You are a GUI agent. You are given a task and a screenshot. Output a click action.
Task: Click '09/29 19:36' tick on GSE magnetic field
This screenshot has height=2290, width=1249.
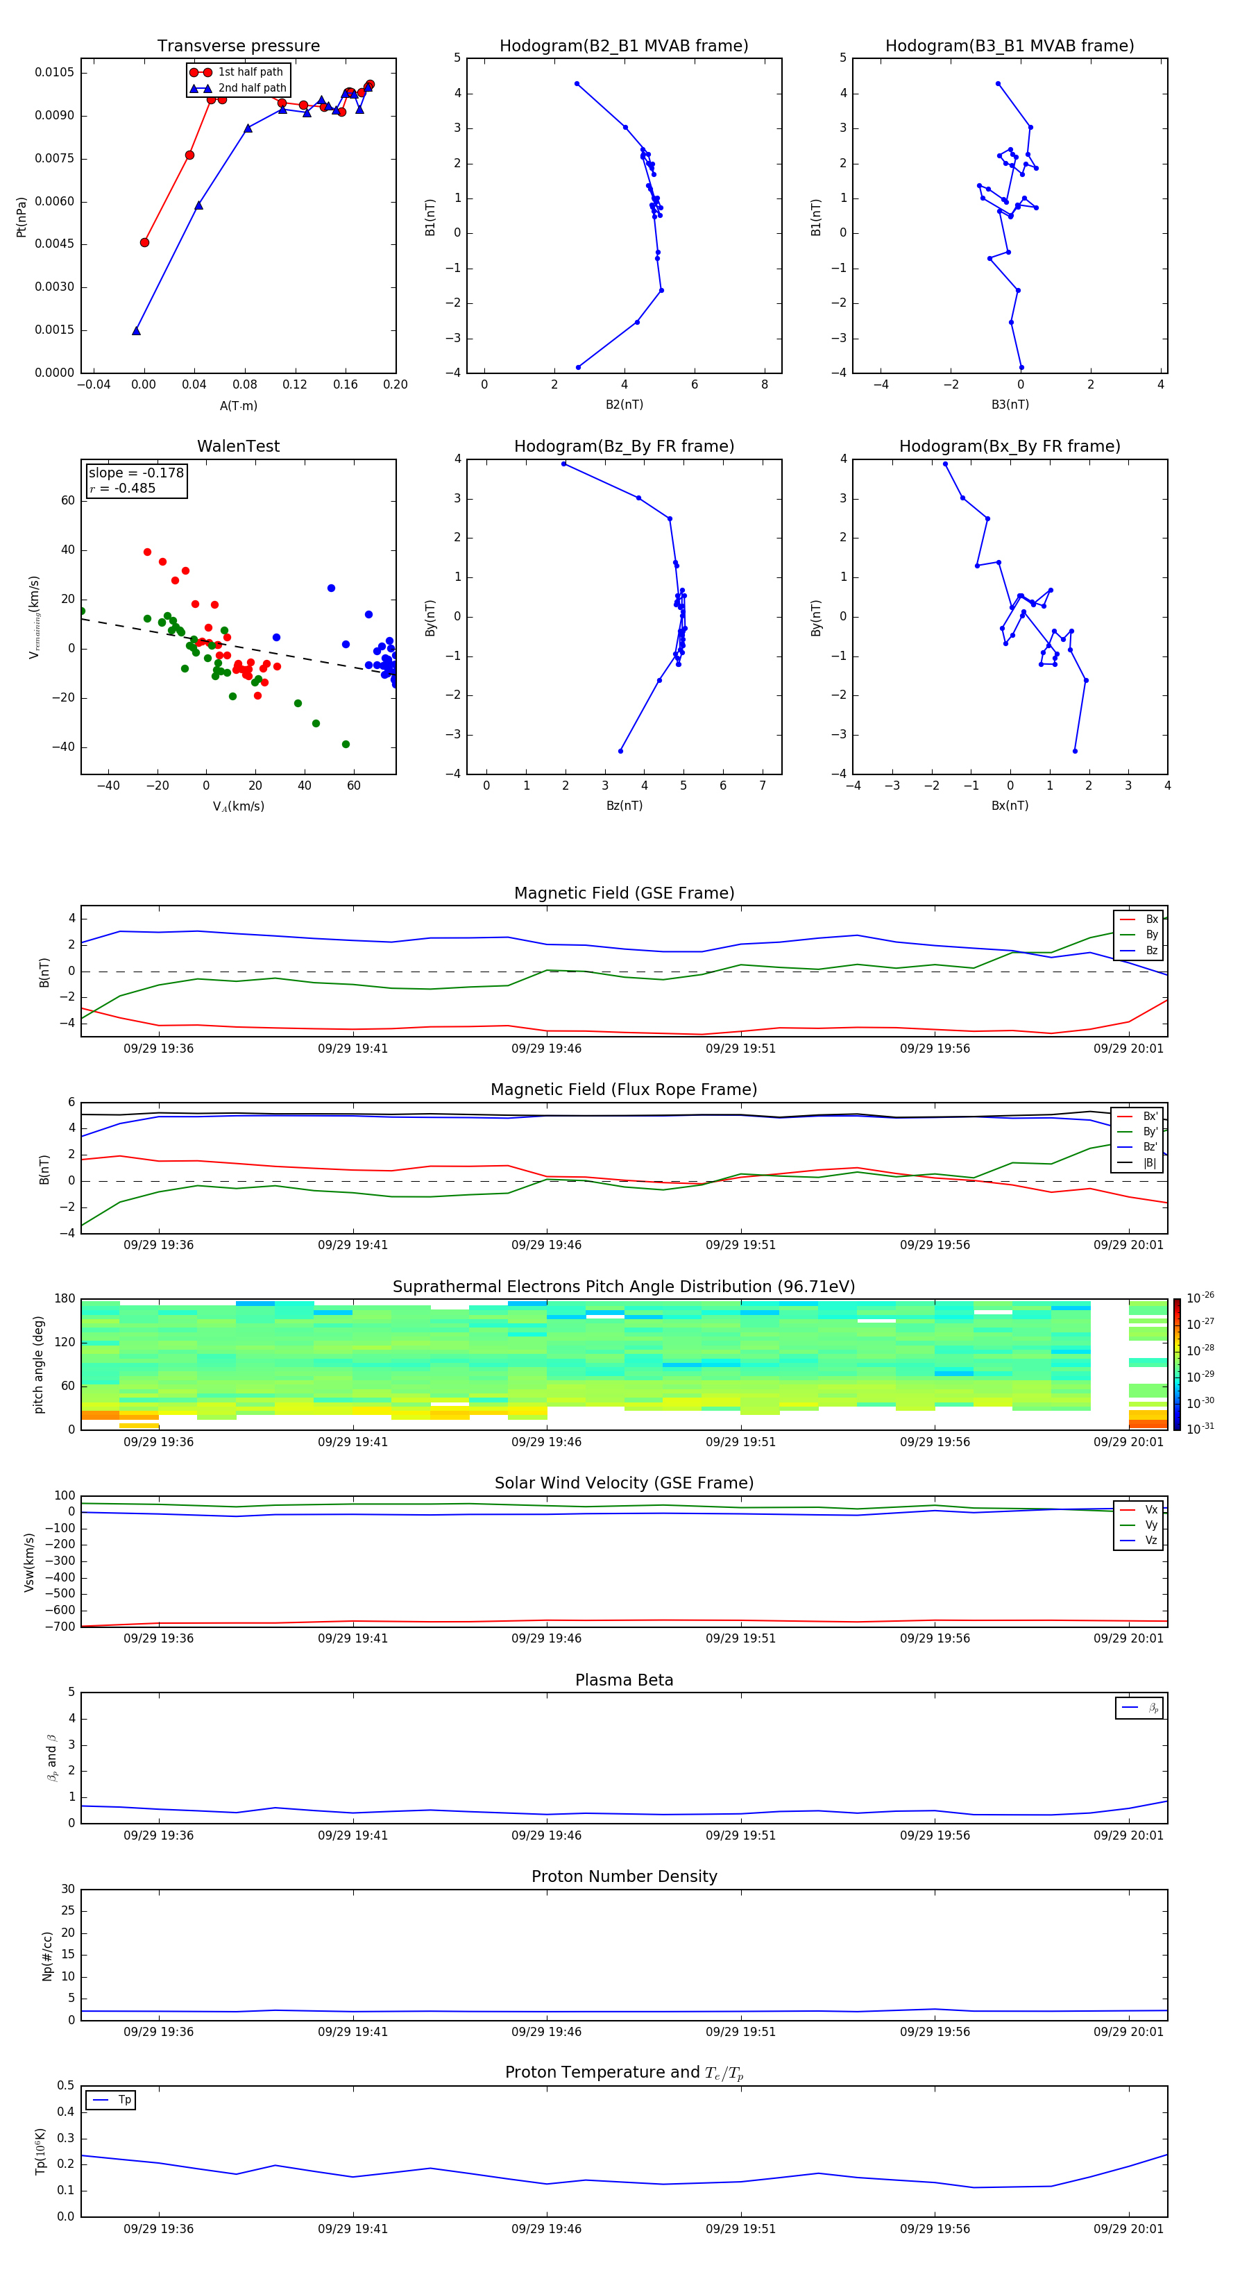click(x=158, y=1048)
